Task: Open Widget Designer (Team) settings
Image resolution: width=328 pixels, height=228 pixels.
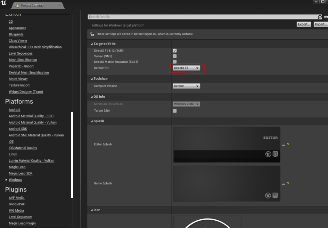Action: point(26,92)
